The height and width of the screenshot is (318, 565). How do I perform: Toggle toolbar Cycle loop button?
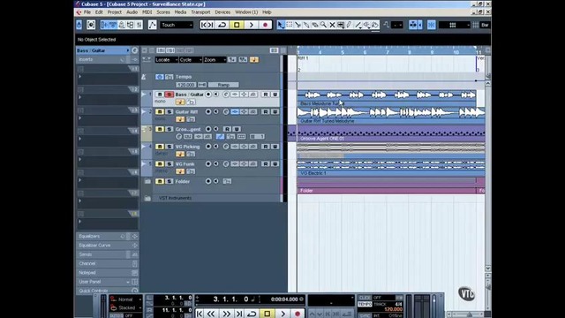point(222,25)
